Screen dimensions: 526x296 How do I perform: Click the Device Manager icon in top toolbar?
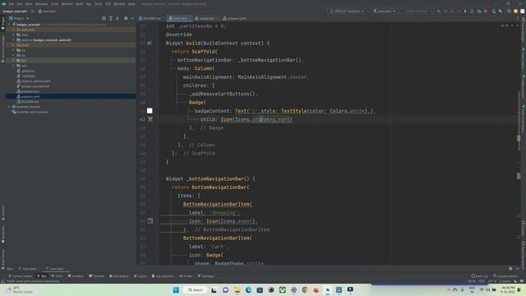[x=494, y=11]
